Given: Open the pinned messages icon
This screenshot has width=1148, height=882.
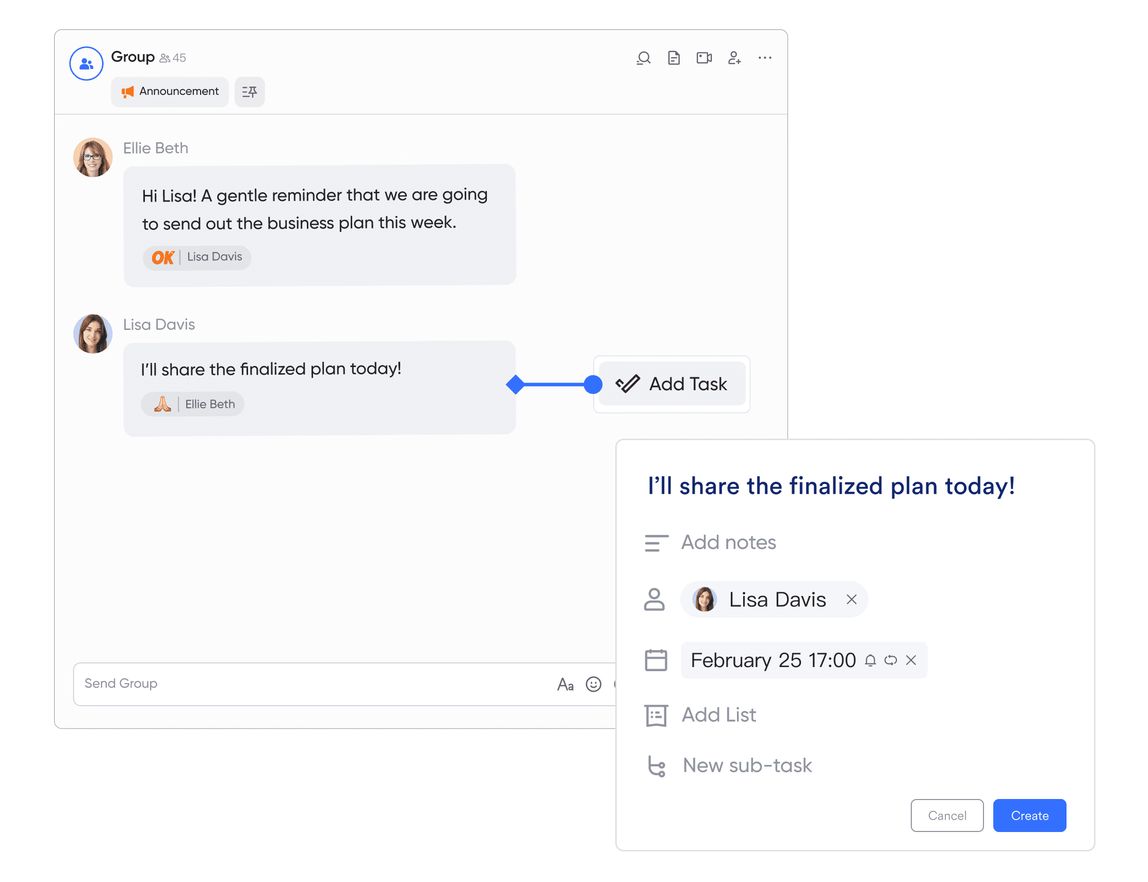Looking at the screenshot, I should point(250,92).
